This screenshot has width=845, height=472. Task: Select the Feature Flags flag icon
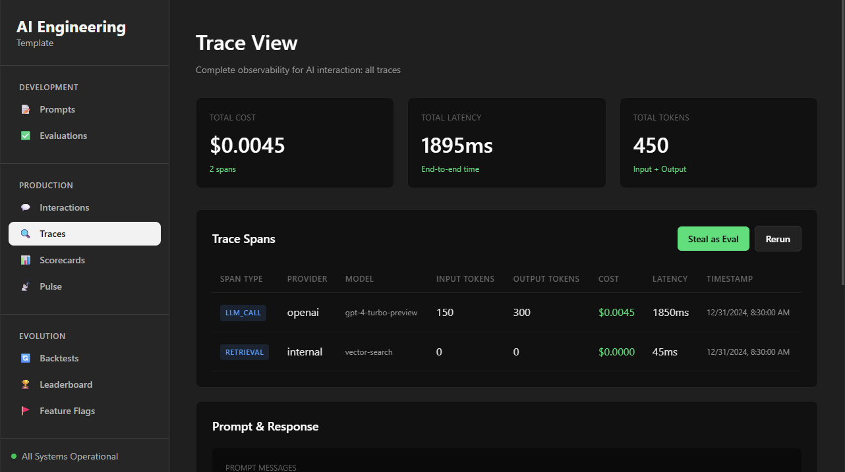(25, 410)
